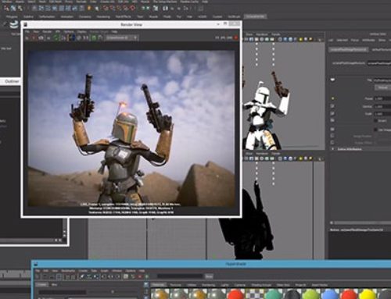
Task: Click the Attribute Editor horizontal scrollbar
Action: coord(361,223)
